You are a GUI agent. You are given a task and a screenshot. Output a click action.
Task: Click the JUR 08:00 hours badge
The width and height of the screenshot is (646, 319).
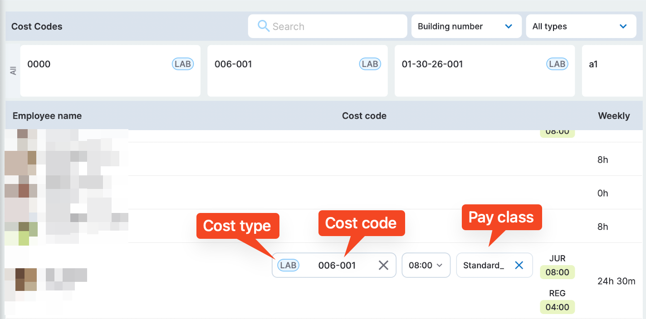point(557,272)
